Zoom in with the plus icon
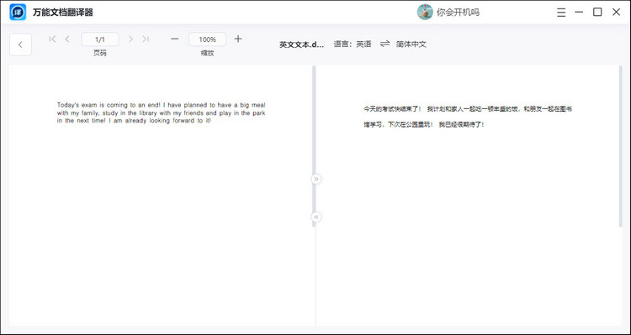The height and width of the screenshot is (335, 631). (x=238, y=39)
